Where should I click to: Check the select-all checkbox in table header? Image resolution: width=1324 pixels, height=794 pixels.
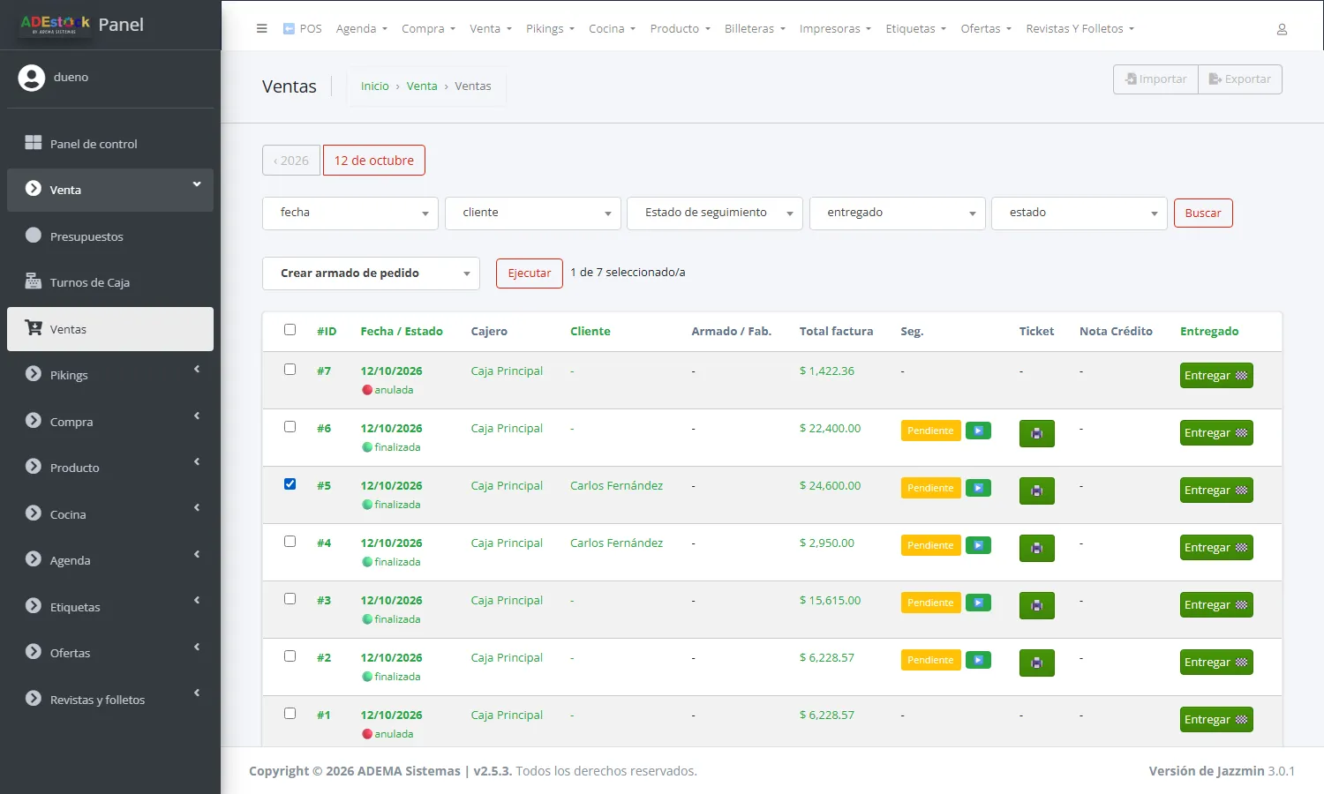(x=290, y=330)
